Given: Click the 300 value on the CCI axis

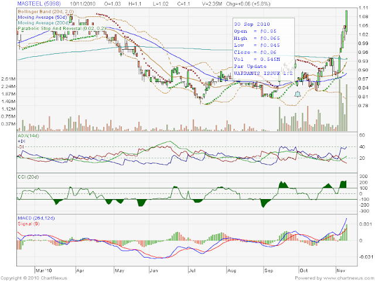Looking at the screenshot, I should pos(363,176).
